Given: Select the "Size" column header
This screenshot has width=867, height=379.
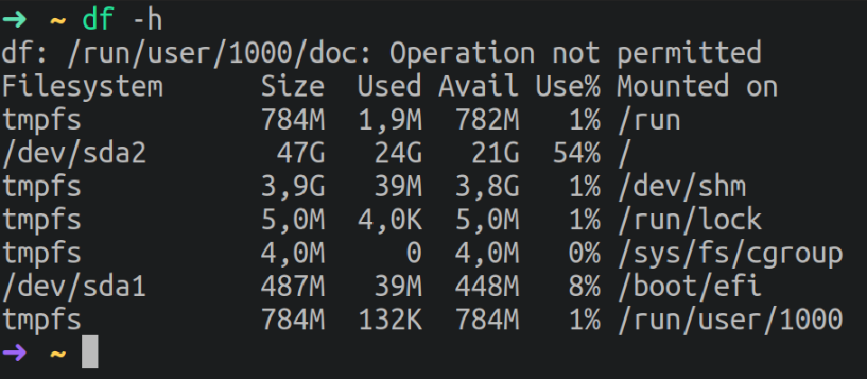Looking at the screenshot, I should pos(293,87).
